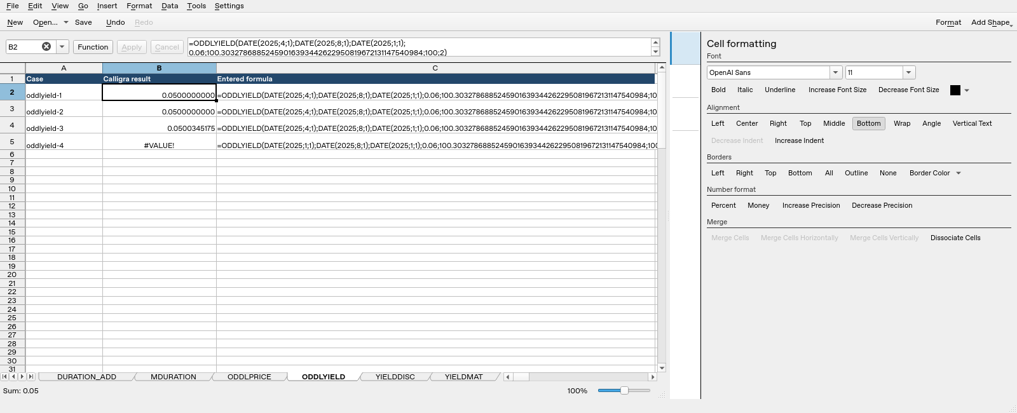Switch to the DURATION_ADD sheet tab
The height and width of the screenshot is (413, 1017).
pyautogui.click(x=86, y=377)
